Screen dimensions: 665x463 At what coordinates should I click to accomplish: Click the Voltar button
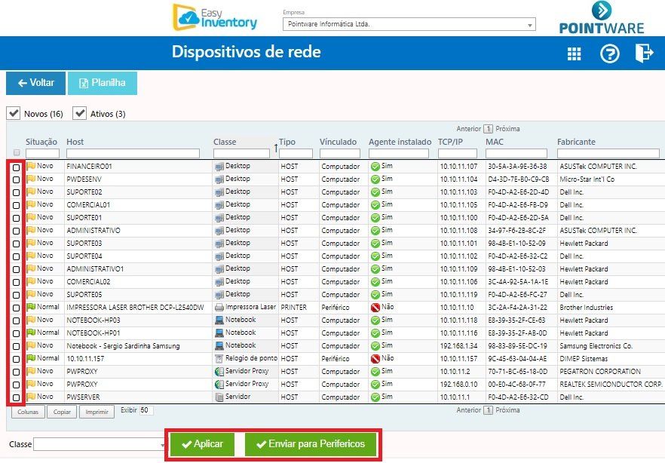pyautogui.click(x=35, y=83)
